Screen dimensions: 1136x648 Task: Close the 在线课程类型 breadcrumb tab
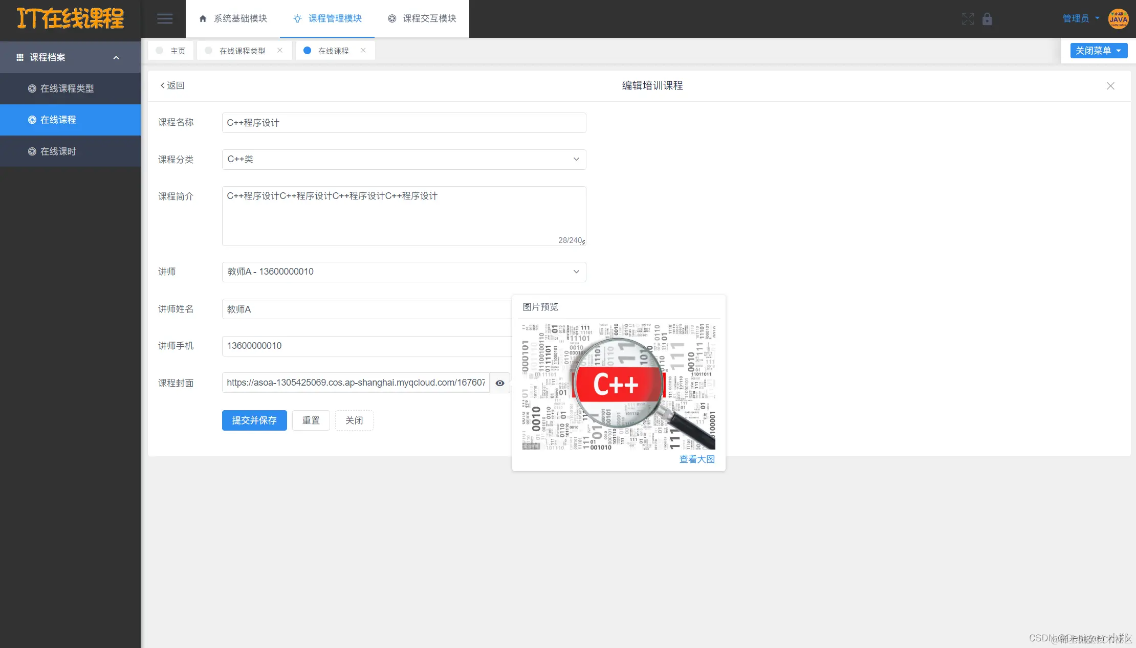pyautogui.click(x=279, y=50)
